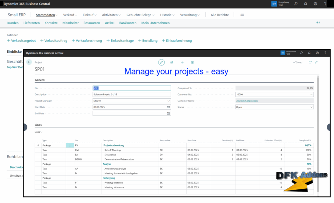Click the search icon in the outer top bar
This screenshot has width=334, height=203.
(296, 4)
